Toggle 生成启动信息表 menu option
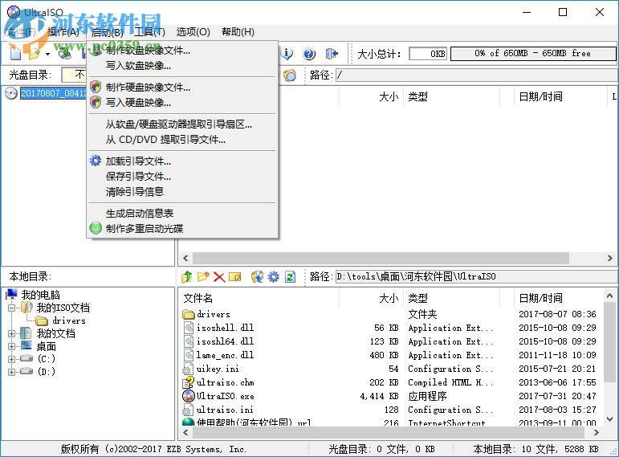The width and height of the screenshot is (619, 457). click(x=182, y=214)
